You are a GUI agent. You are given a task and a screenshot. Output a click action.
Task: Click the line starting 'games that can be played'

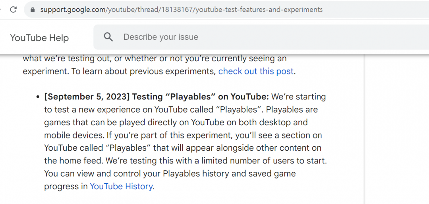(176, 122)
